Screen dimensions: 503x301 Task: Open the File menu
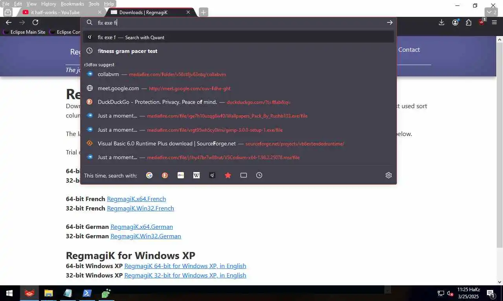(6, 4)
